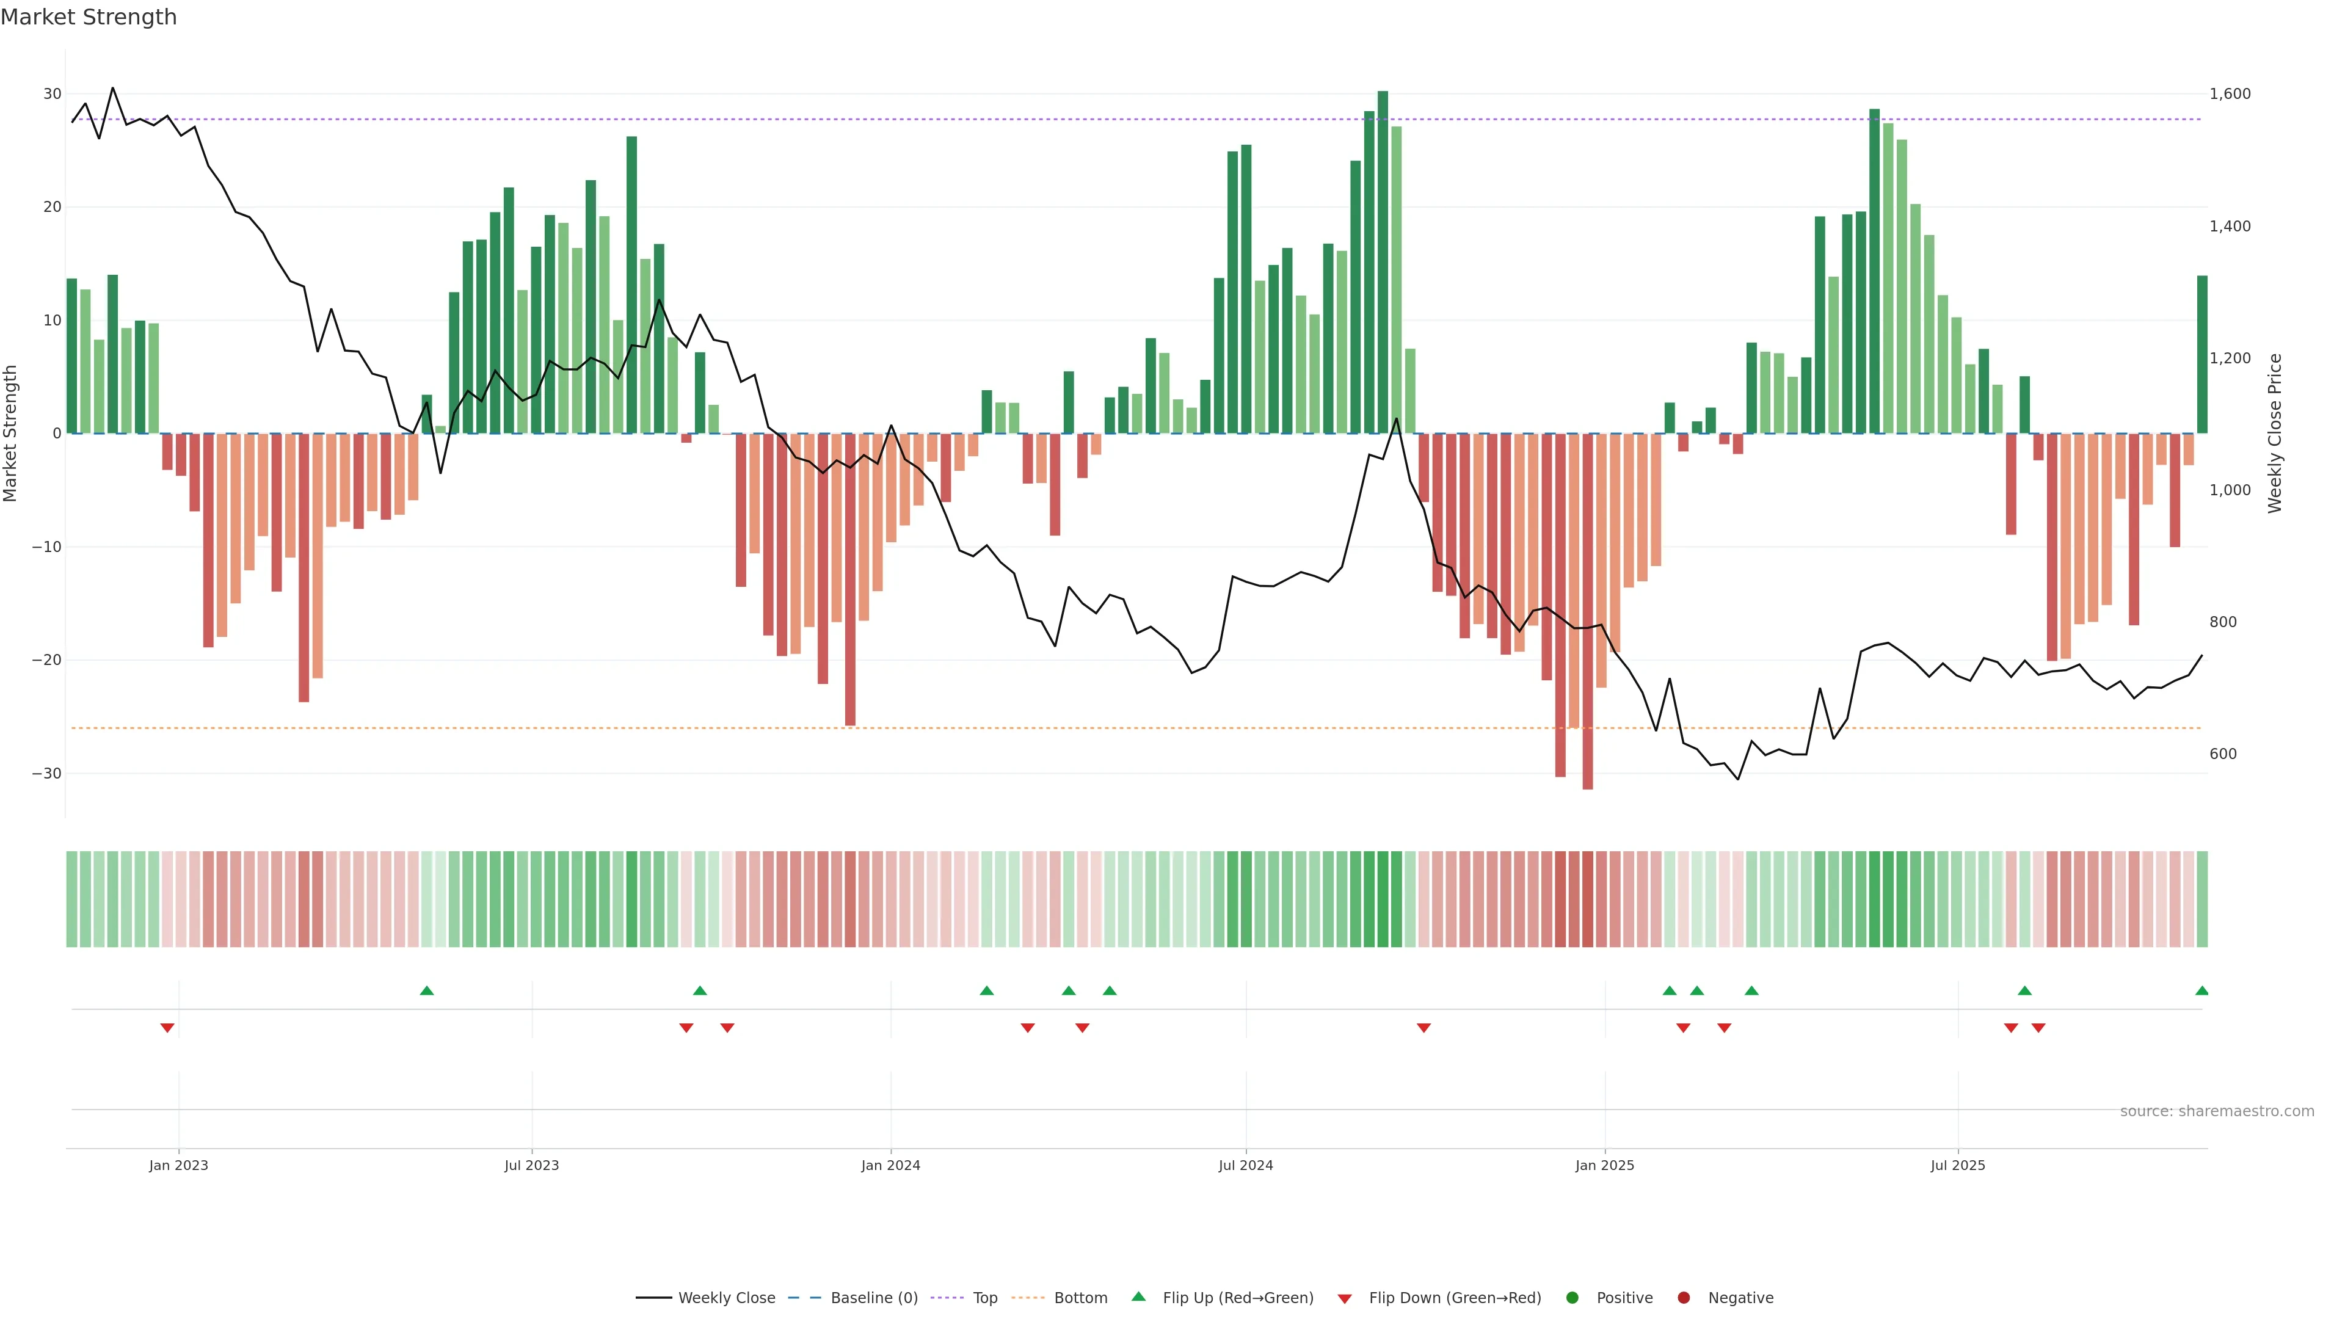Click the 1,600 right-axis tick label
This screenshot has width=2345, height=1319.
pyautogui.click(x=2230, y=94)
